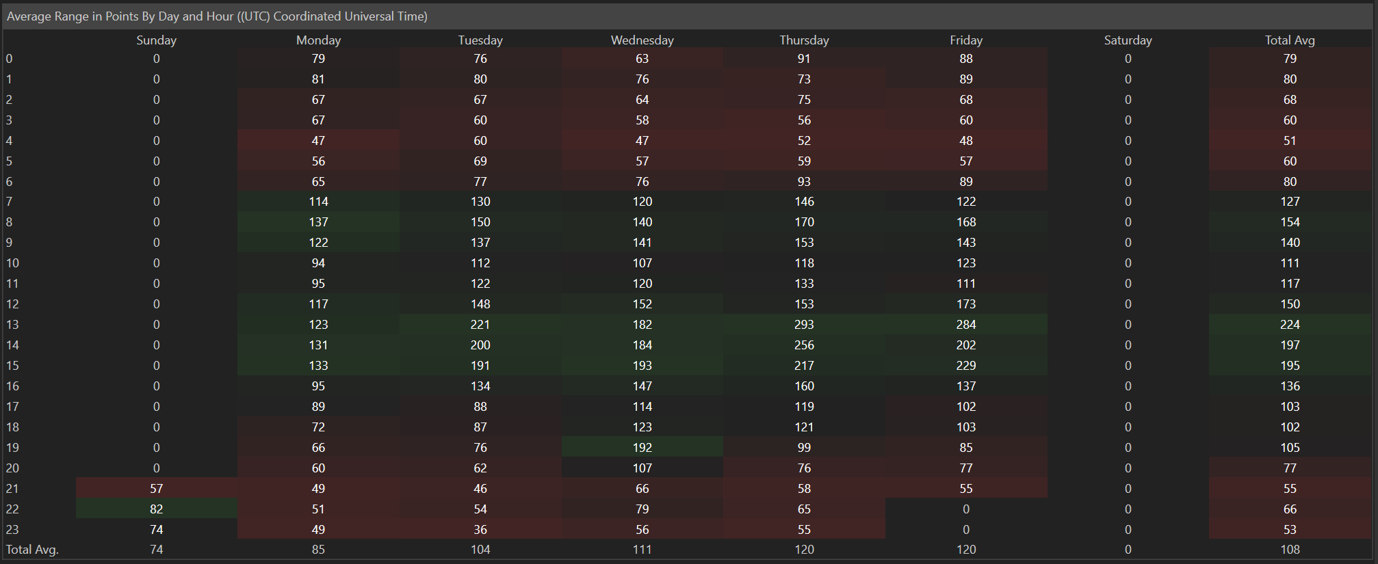The height and width of the screenshot is (564, 1378).
Task: Select Total Avg value 224 for hour 13
Action: 1290,325
